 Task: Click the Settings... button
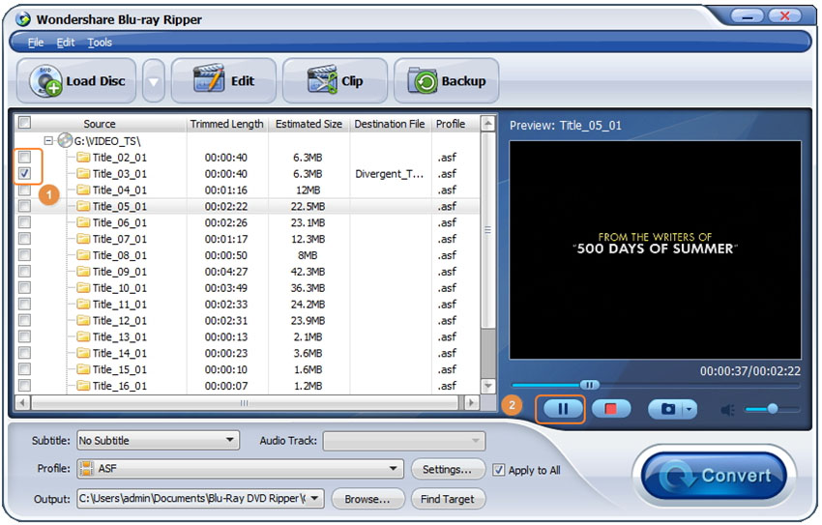tap(447, 469)
